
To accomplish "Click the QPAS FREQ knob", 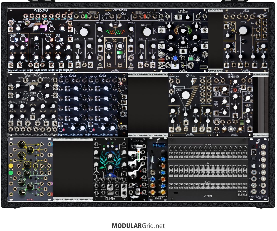I will click(x=186, y=95).
